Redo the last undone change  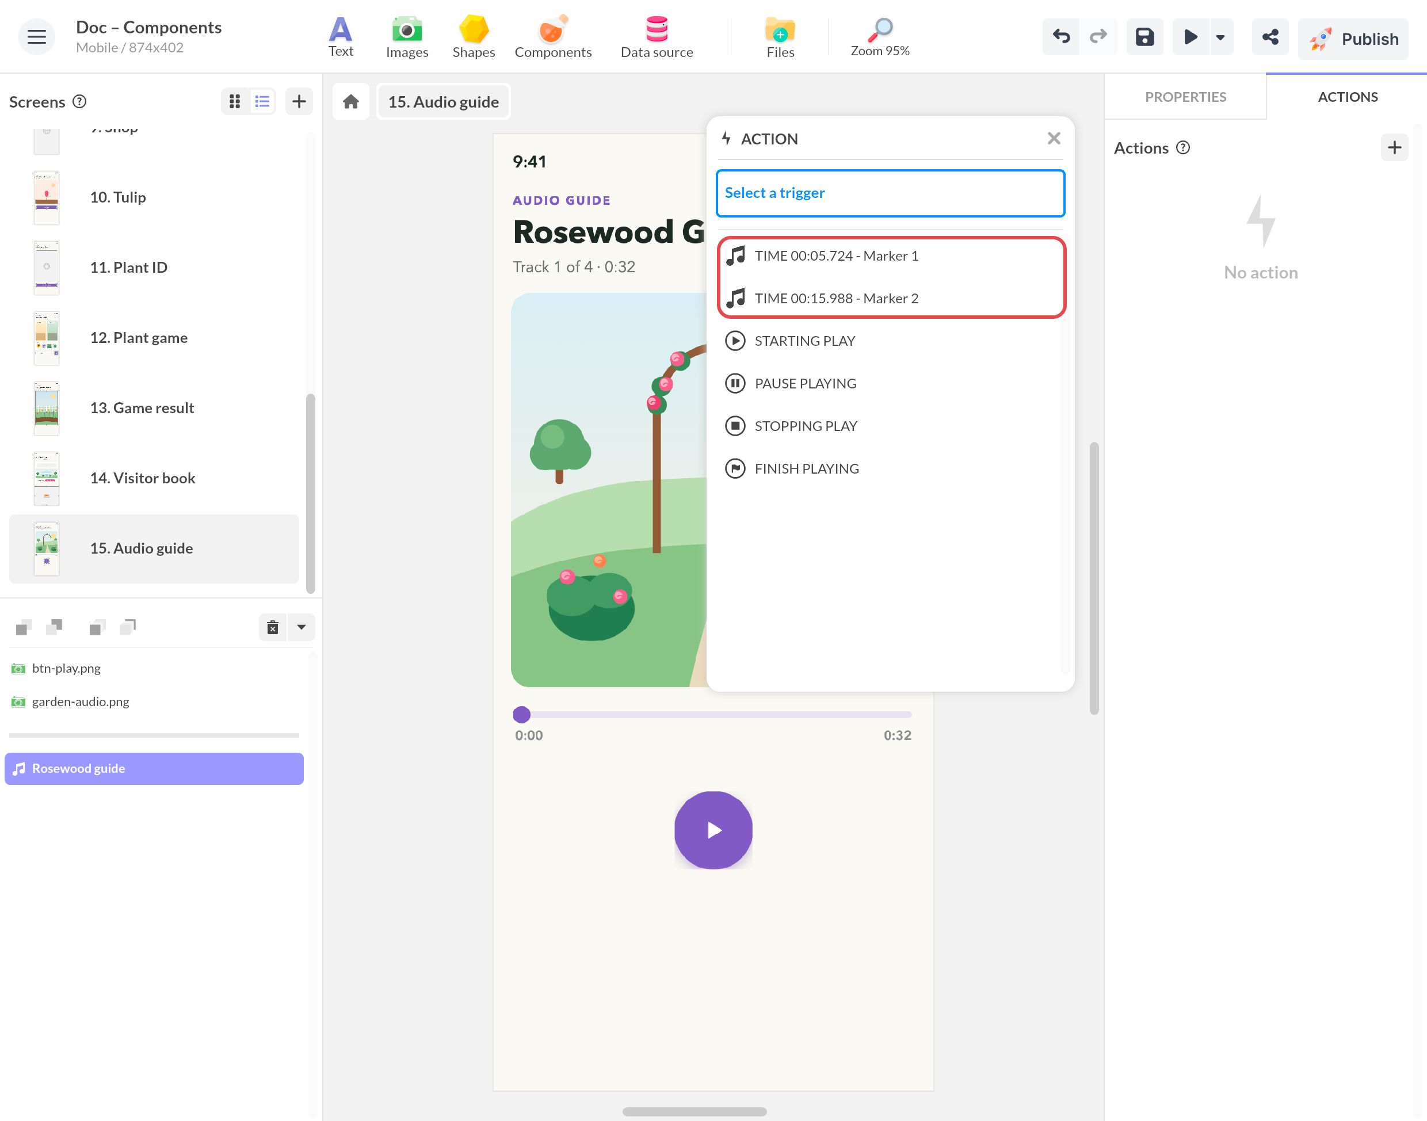[1098, 37]
